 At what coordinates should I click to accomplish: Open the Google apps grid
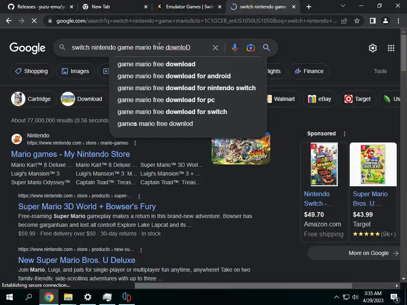[391, 48]
